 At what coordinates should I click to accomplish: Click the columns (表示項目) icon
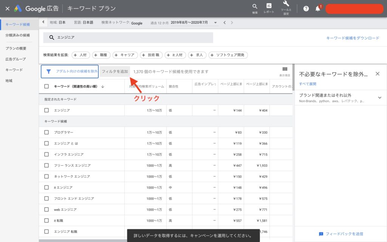(x=285, y=69)
